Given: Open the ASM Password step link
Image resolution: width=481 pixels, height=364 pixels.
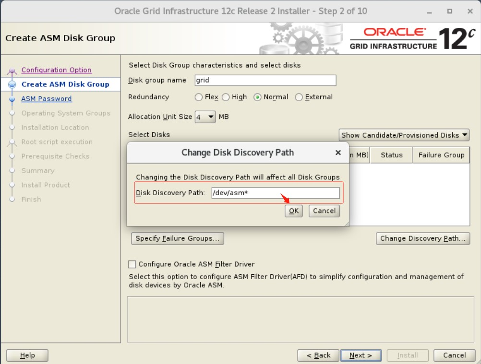Looking at the screenshot, I should 47,99.
